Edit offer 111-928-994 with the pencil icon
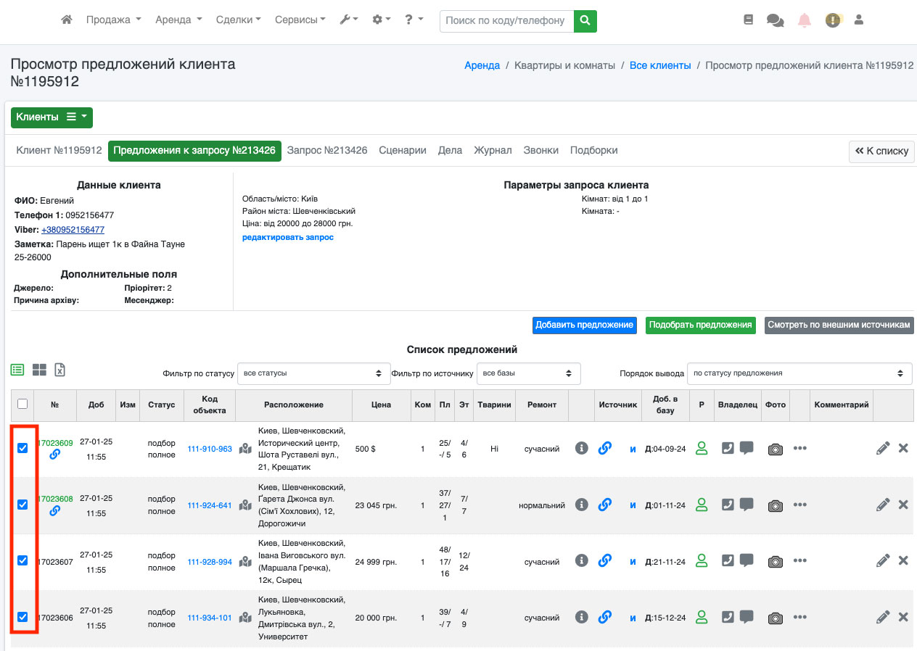Viewport: 917px width, 651px height. (883, 560)
